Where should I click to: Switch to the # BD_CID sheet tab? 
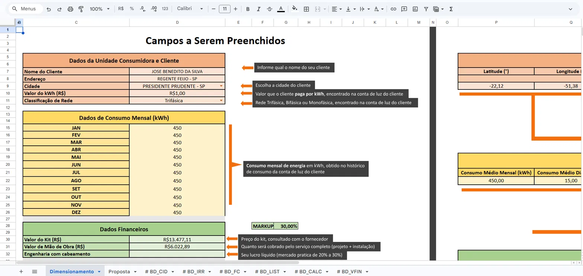160,272
